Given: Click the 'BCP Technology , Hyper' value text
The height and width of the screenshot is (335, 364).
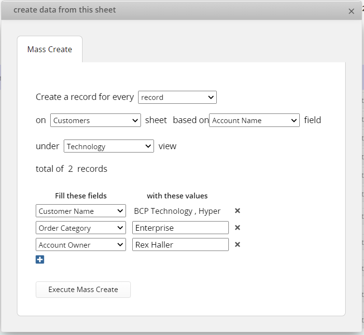Looking at the screenshot, I should (177, 211).
